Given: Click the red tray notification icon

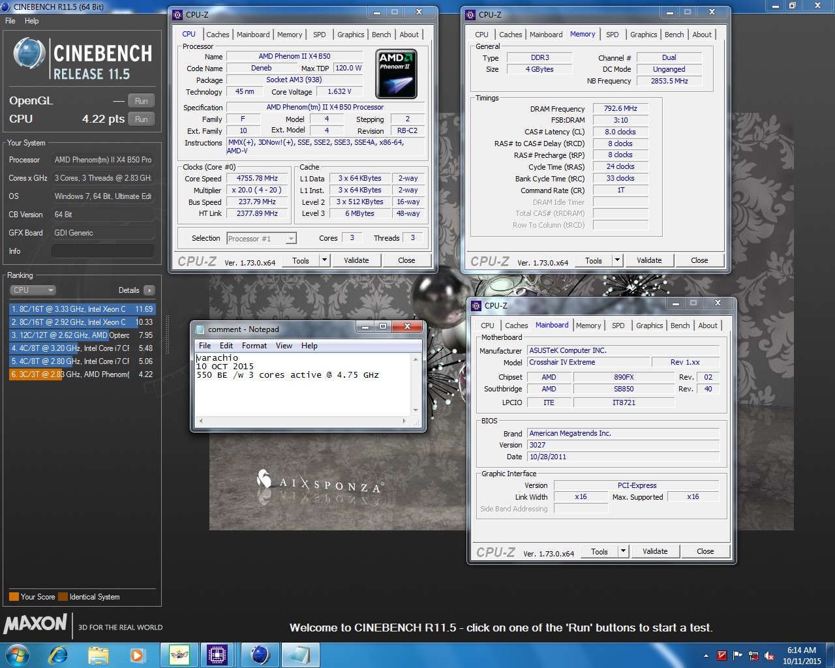Looking at the screenshot, I should 722,656.
